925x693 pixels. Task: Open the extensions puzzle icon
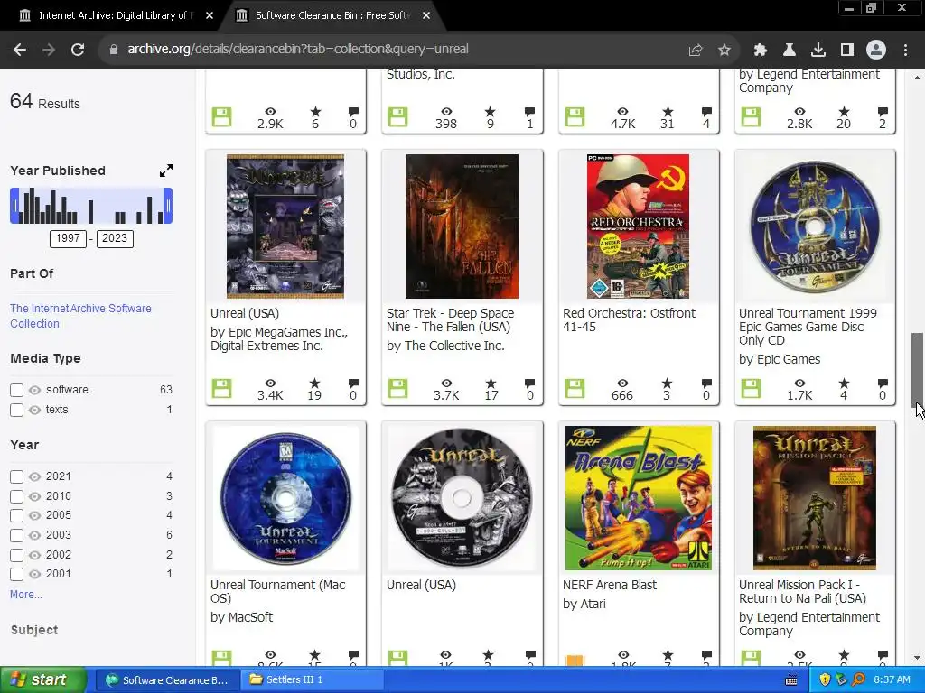pyautogui.click(x=761, y=51)
